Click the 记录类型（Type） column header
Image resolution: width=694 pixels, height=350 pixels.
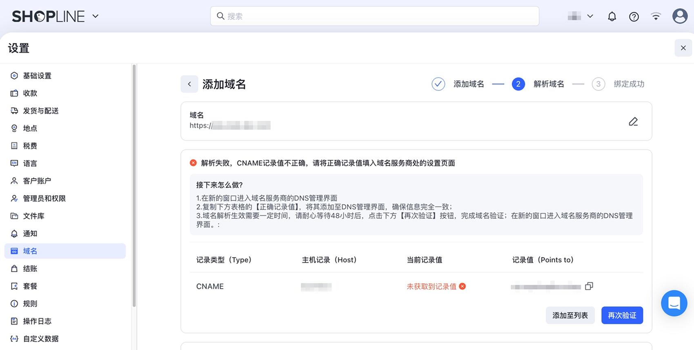tap(224, 260)
